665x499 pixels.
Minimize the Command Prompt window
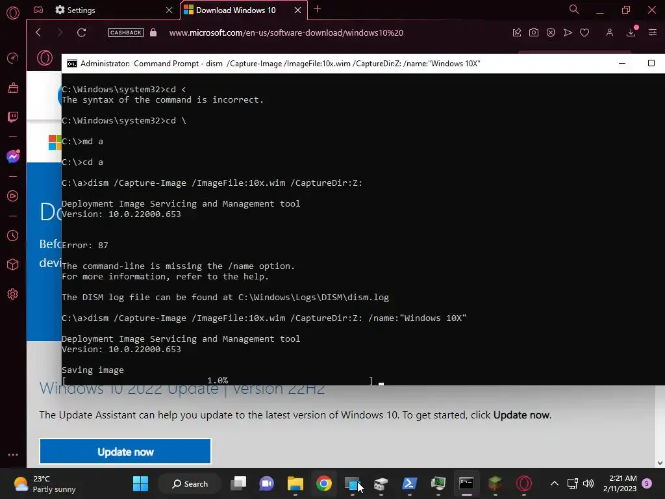[x=622, y=63]
